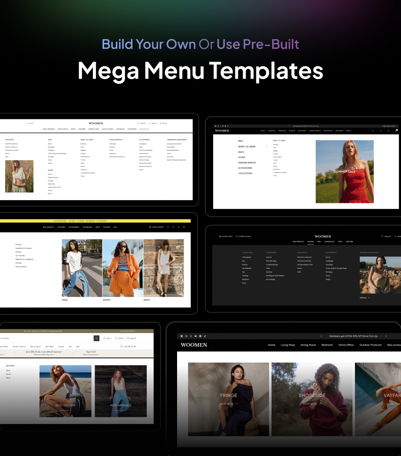The width and height of the screenshot is (401, 456).
Task: Click the search magnifier in the Summer Sale template header
Action: click(373, 131)
